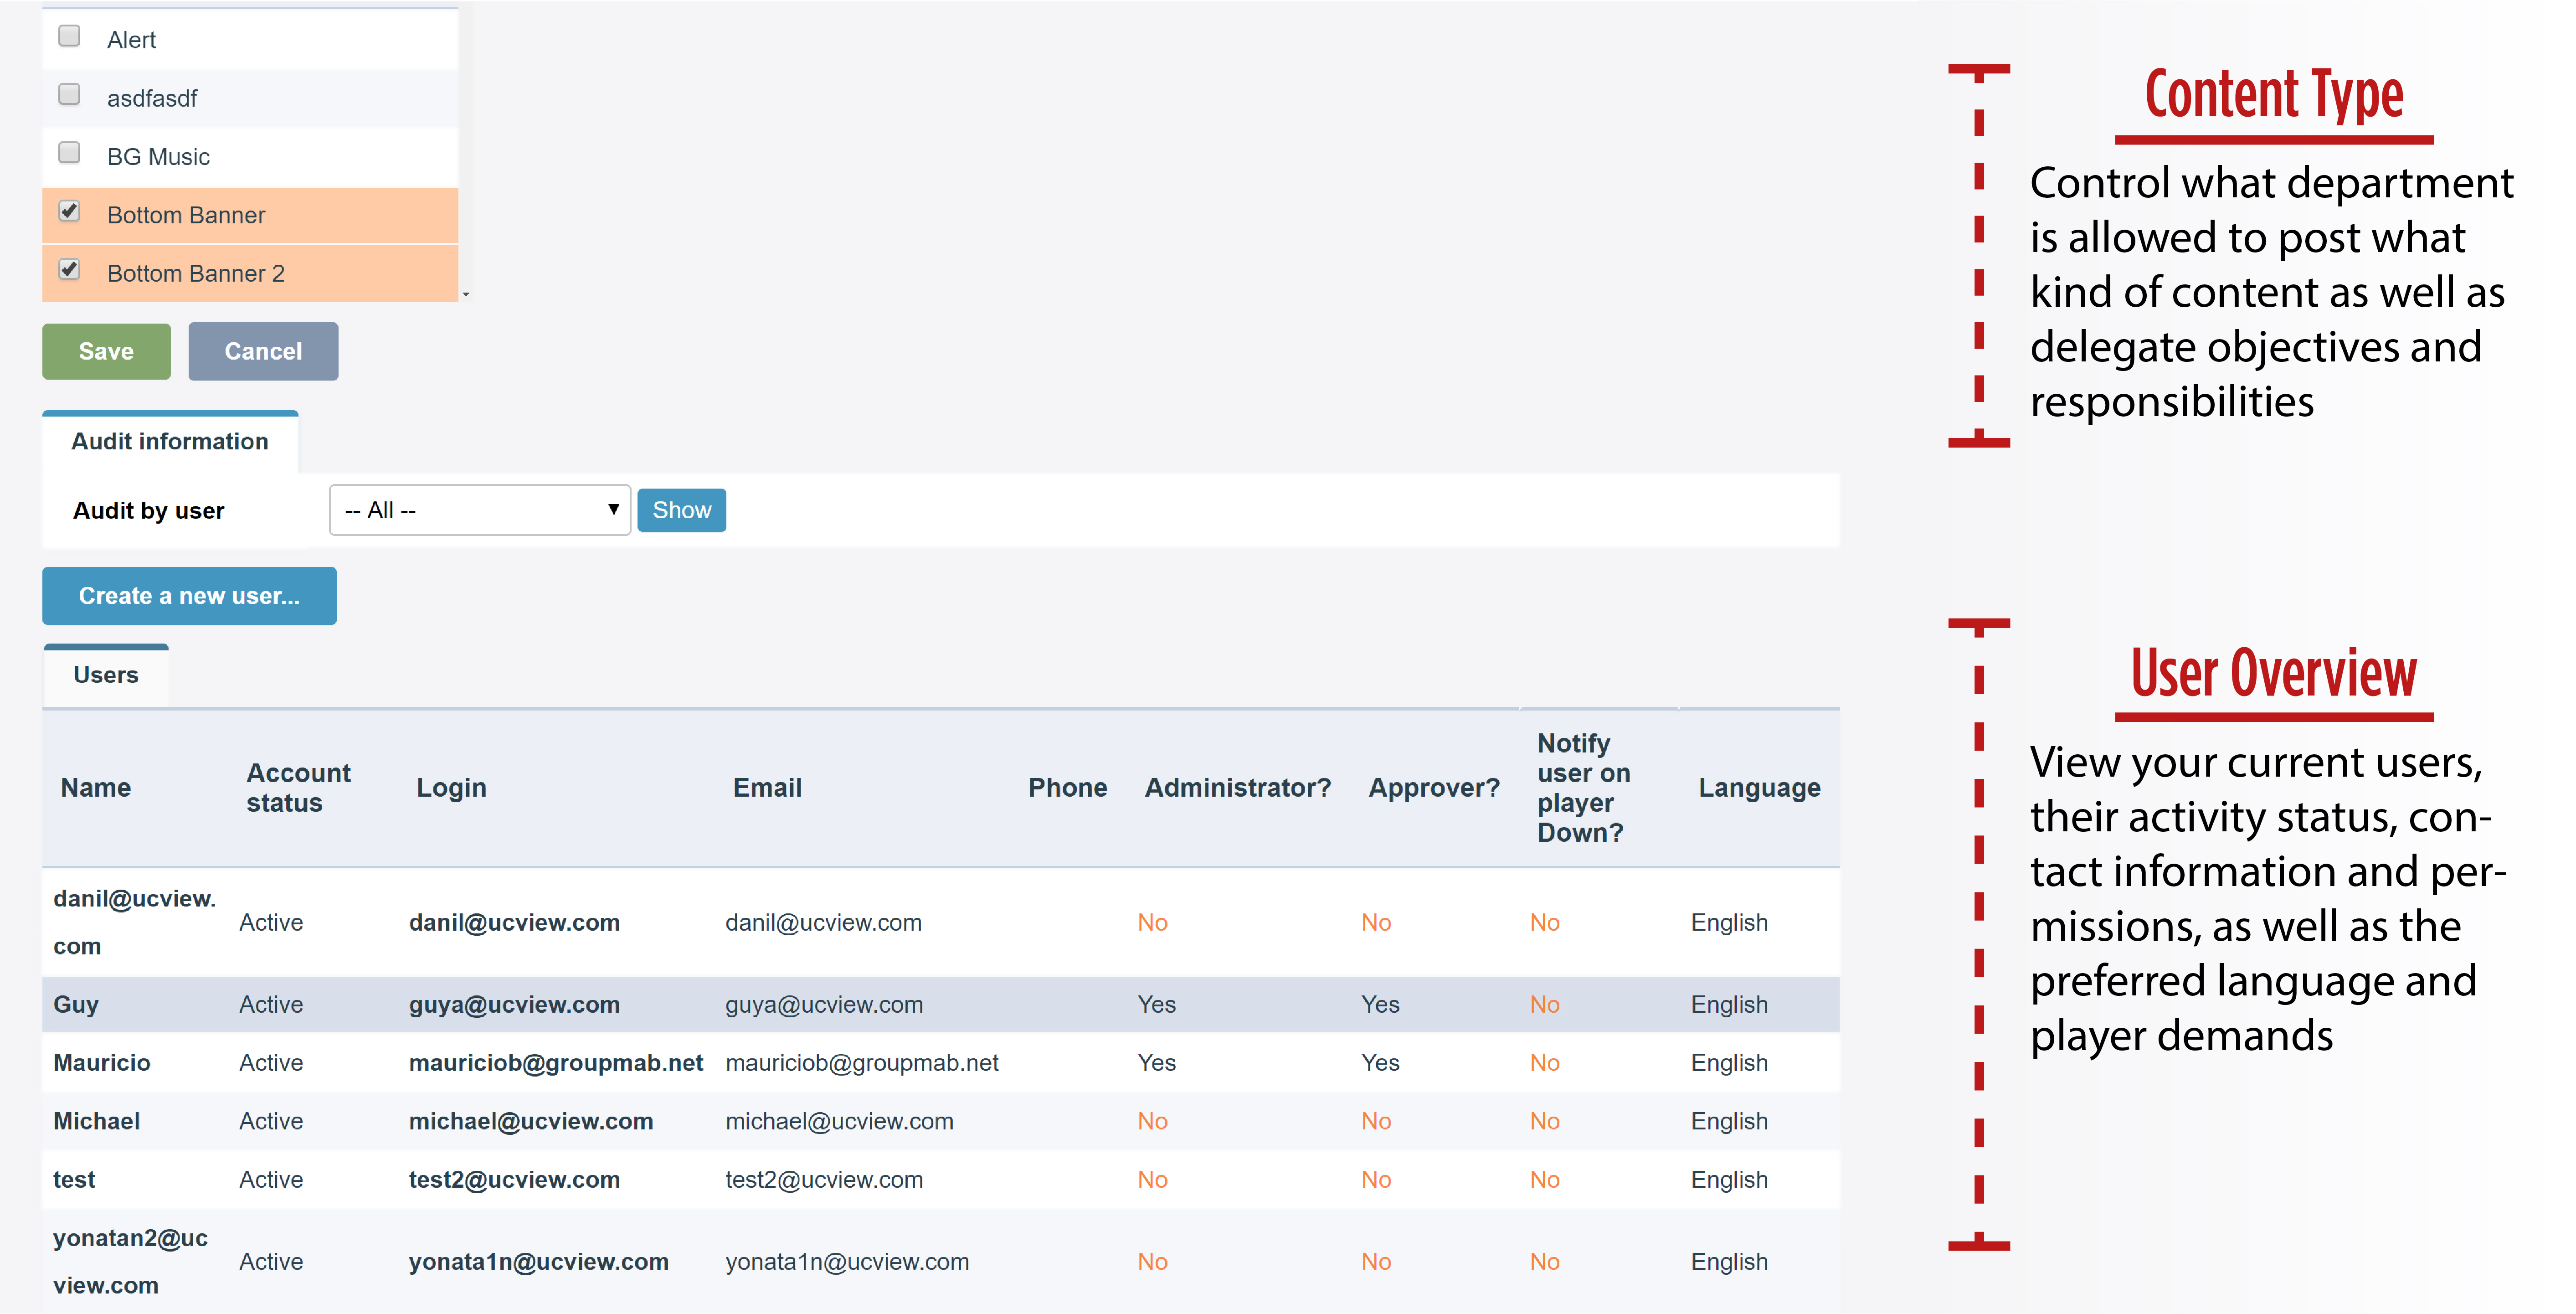This screenshot has height=1314, width=2576.
Task: Click the green Save button
Action: pos(106,351)
